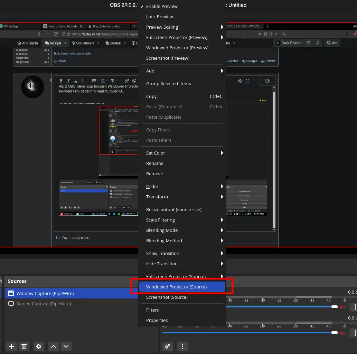Expand Preview Scaling submenu
This screenshot has height=354, width=357.
coord(182,27)
